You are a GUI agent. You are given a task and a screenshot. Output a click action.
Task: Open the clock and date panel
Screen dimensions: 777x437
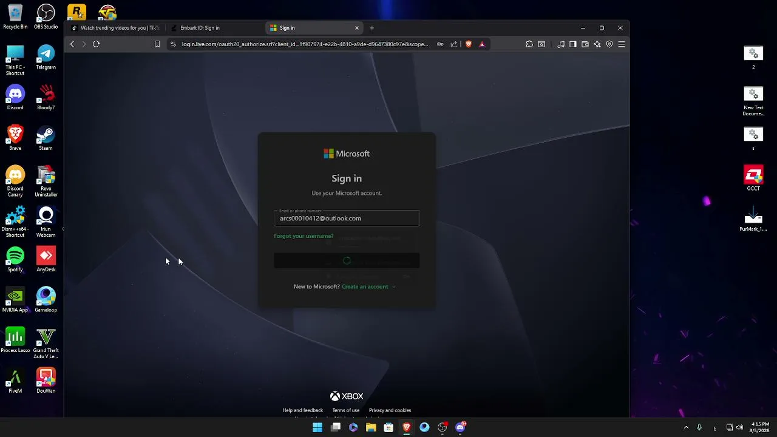point(760,427)
